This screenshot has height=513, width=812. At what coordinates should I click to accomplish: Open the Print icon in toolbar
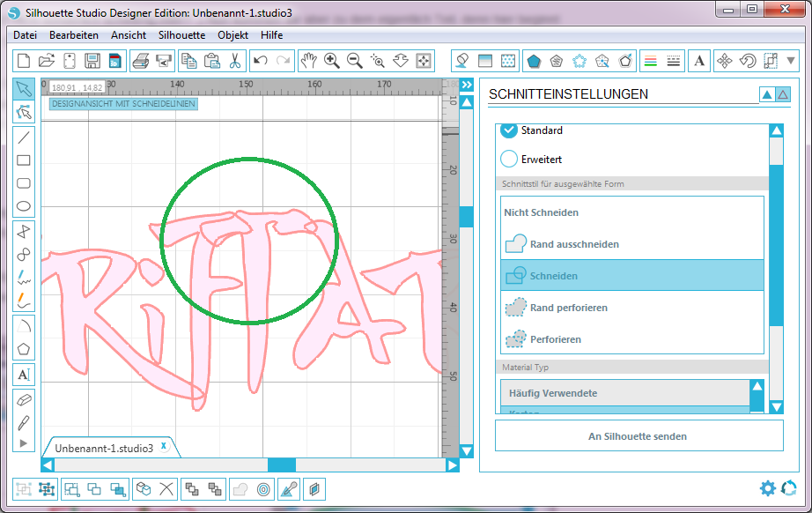coord(140,61)
